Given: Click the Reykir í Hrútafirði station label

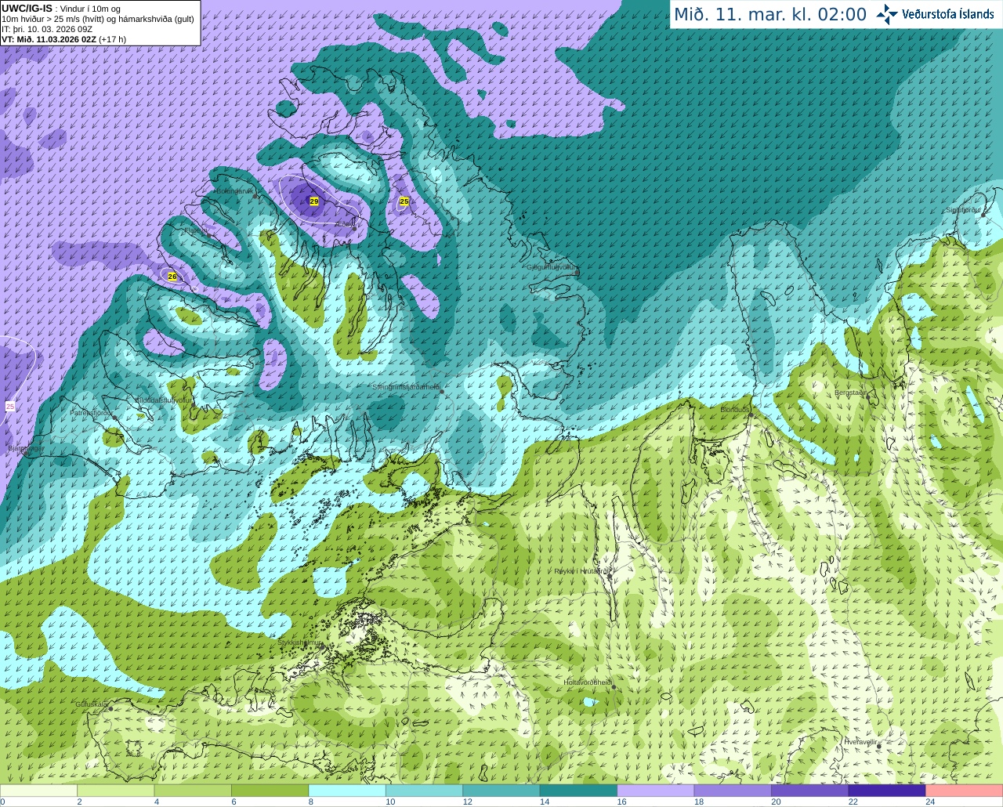Looking at the screenshot, I should pyautogui.click(x=581, y=571).
